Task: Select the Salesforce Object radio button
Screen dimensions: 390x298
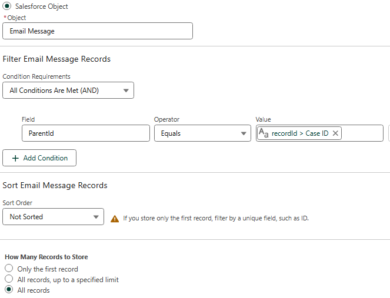Action: [8, 6]
